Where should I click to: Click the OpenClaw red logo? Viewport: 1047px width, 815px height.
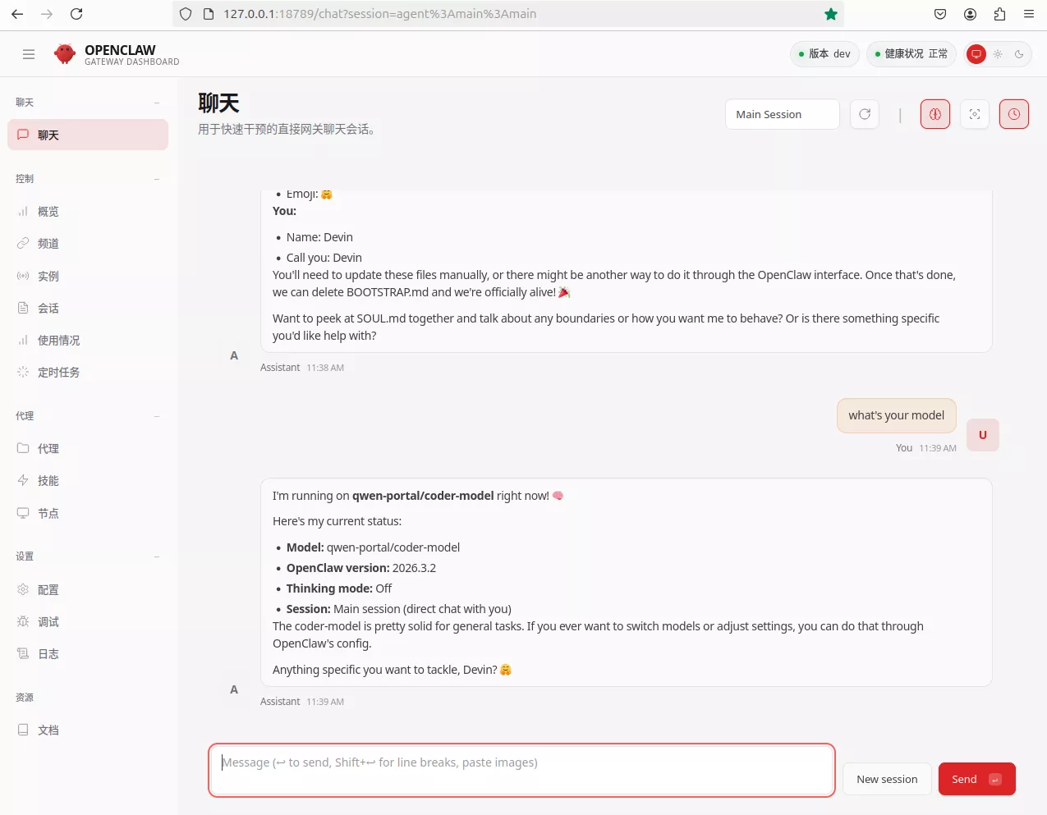tap(65, 54)
